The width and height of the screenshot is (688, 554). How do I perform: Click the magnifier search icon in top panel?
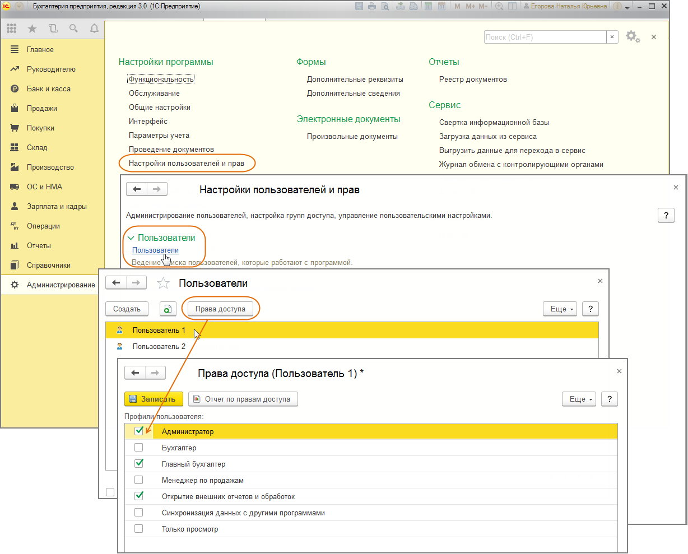tap(73, 28)
